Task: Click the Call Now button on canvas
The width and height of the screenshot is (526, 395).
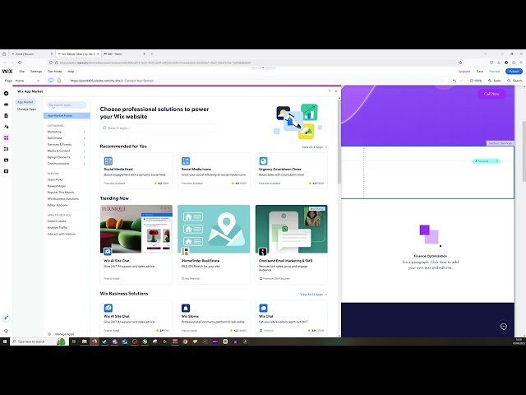Action: coord(491,94)
